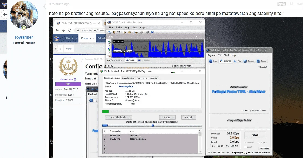Switch to Proxifier Connections tab
The width and height of the screenshot is (303, 158).
115,60
